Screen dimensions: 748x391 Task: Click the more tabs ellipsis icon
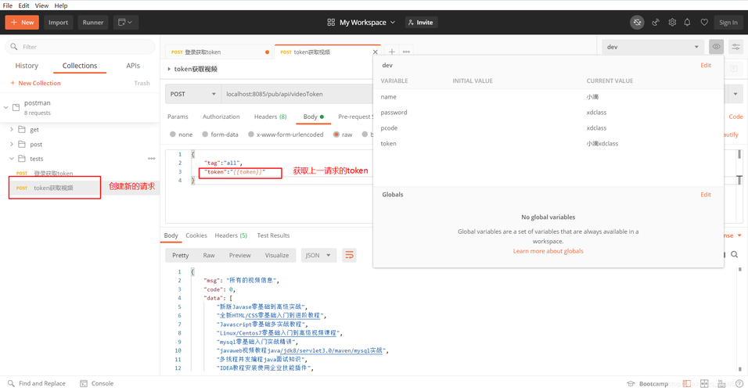(x=406, y=52)
